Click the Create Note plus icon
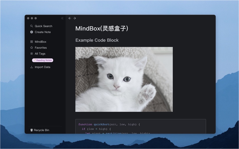The image size is (239, 149). pos(31,32)
